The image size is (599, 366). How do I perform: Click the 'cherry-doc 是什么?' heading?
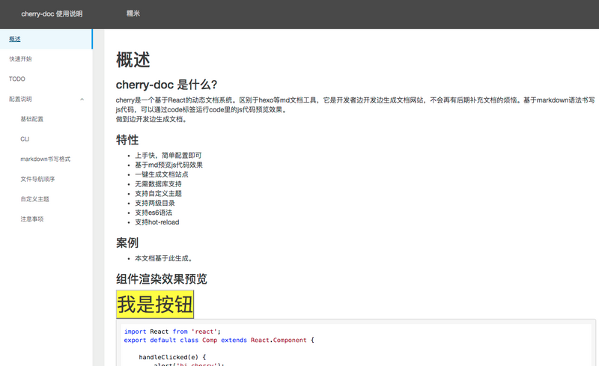coord(166,85)
